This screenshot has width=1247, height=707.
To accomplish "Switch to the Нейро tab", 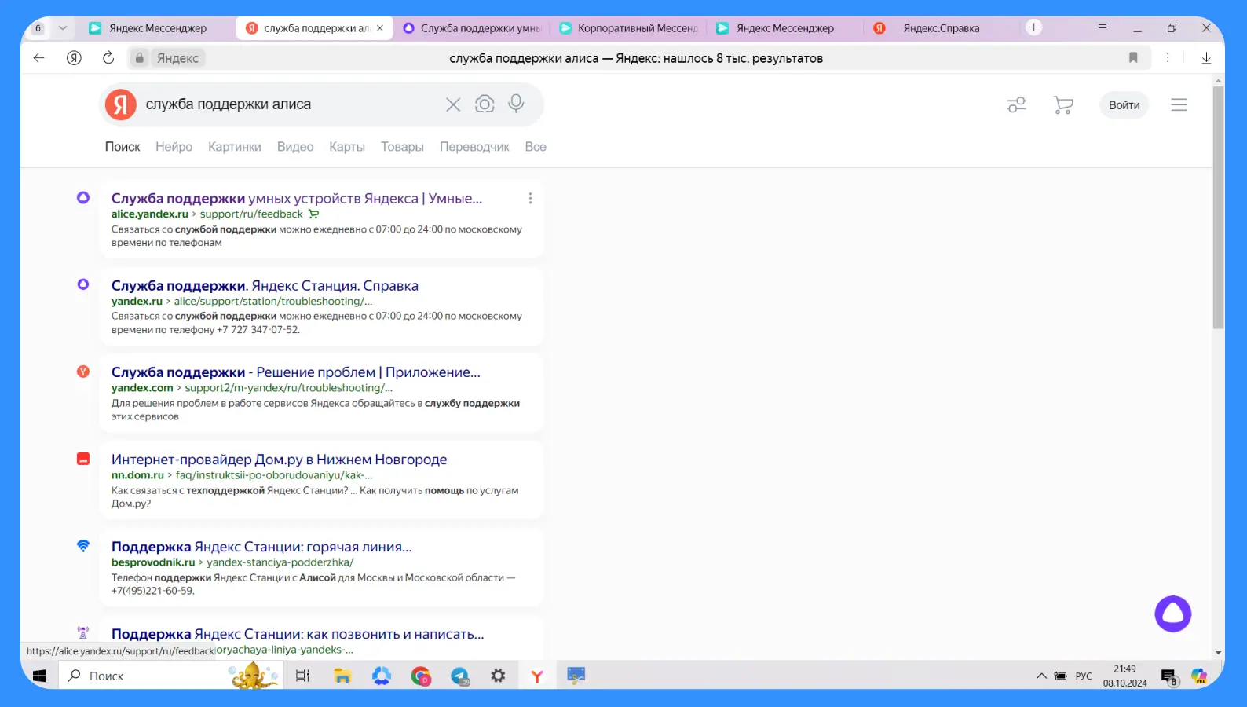I will click(x=174, y=147).
